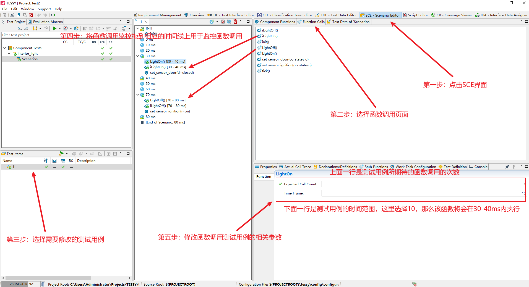Viewport: 529px width, 287px height.
Task: Open the Test Data of 'Scenarios' tab
Action: pos(349,22)
